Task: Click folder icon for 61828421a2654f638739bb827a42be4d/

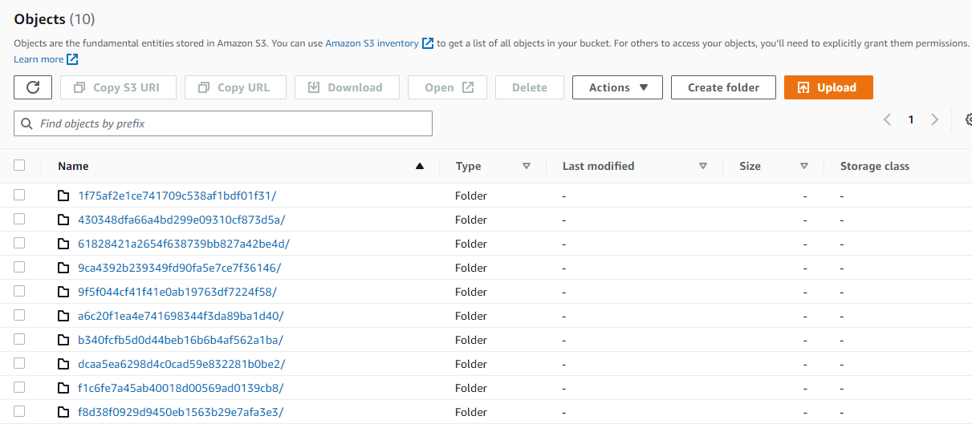Action: [63, 244]
